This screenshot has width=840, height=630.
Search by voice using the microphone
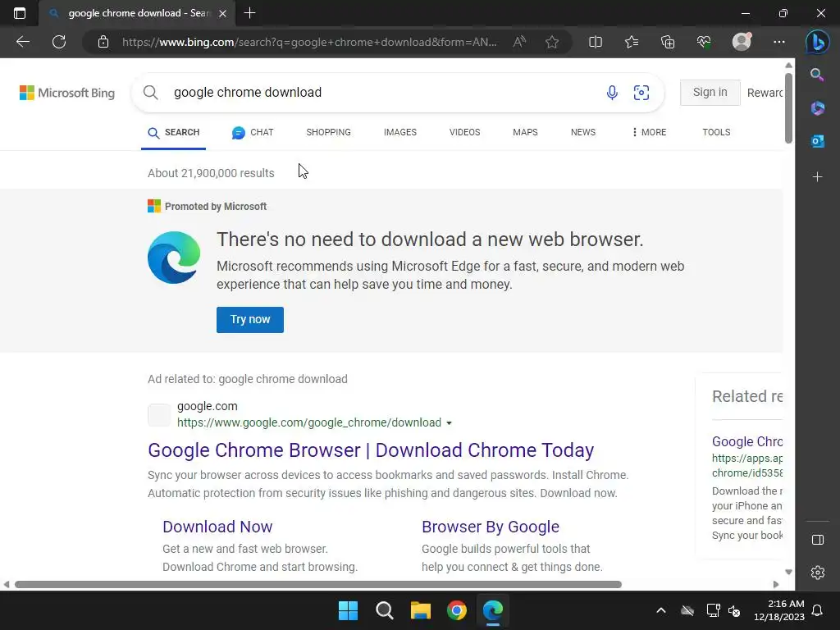(612, 93)
